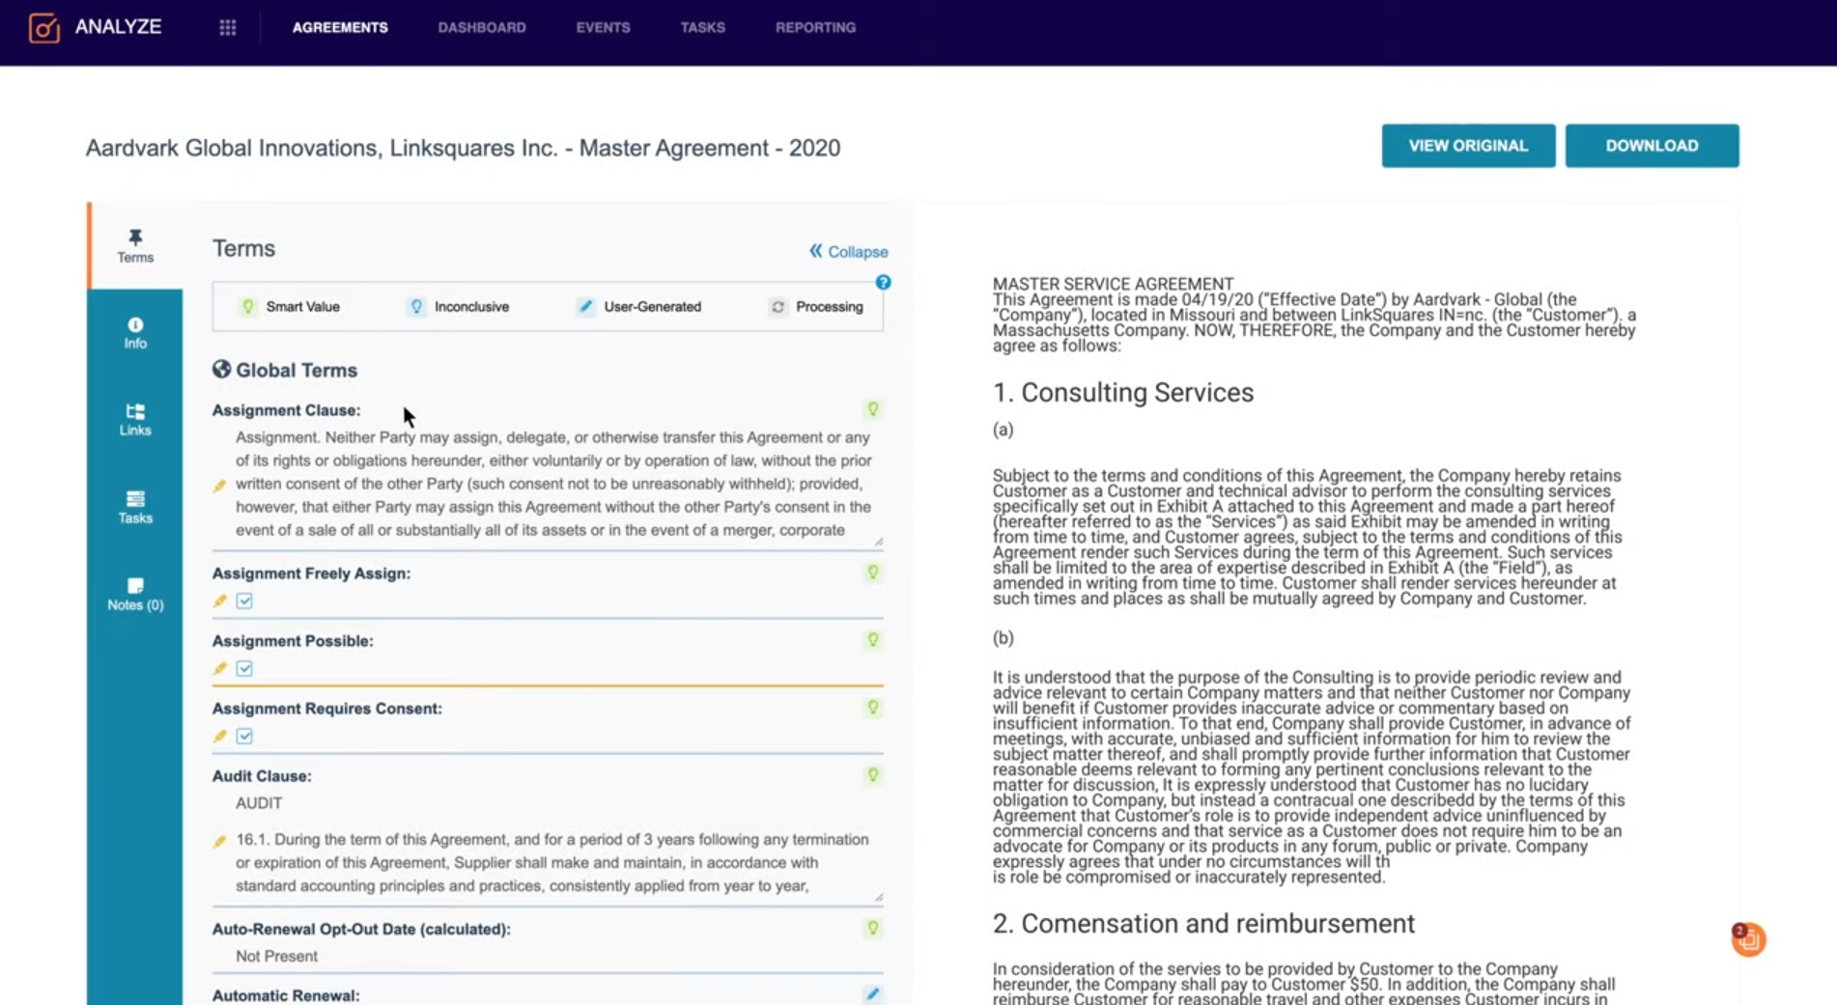Image resolution: width=1837 pixels, height=1005 pixels.
Task: Click smart value bulb for Assignment Possible
Action: point(873,640)
